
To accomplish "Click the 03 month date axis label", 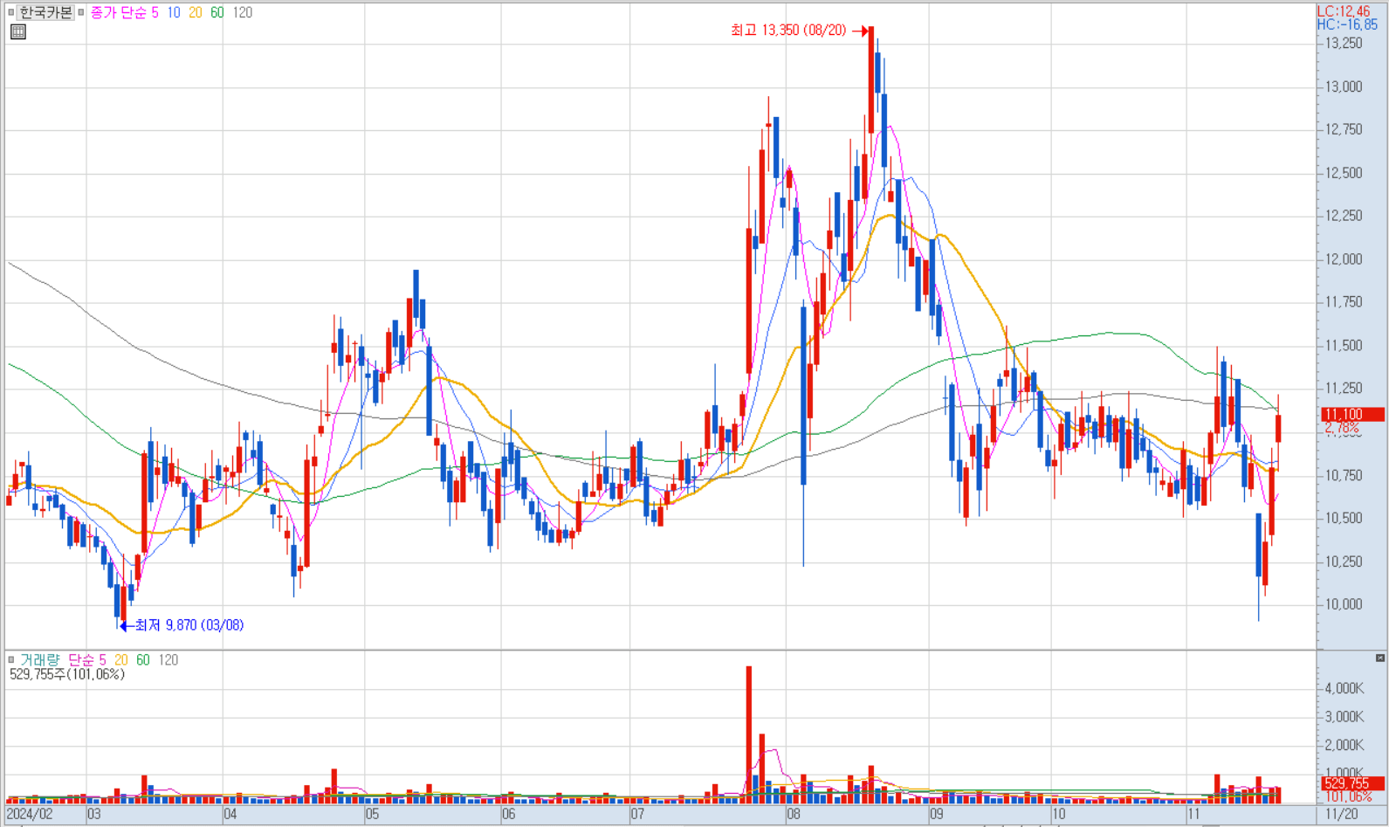I will click(94, 814).
